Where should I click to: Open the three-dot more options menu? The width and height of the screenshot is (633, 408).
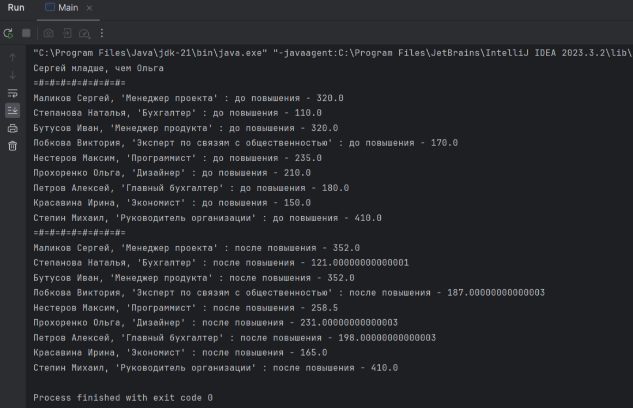(101, 33)
